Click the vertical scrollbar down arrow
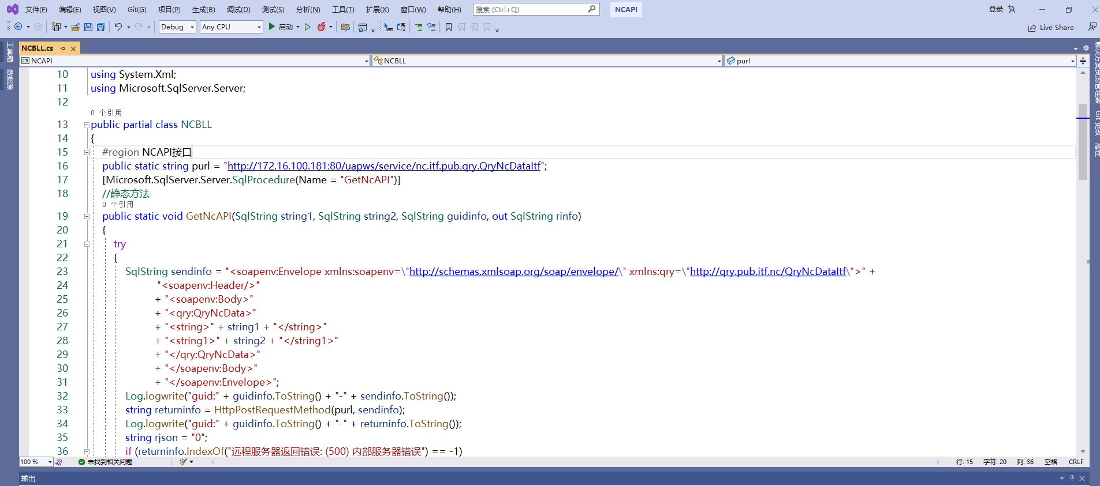Viewport: 1100px width, 486px height. (x=1083, y=451)
